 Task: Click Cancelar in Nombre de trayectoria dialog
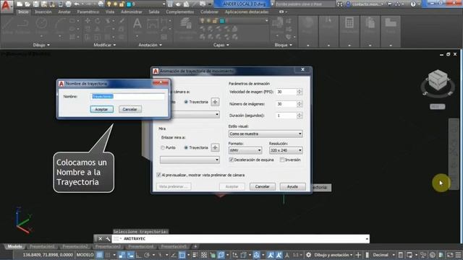130,109
